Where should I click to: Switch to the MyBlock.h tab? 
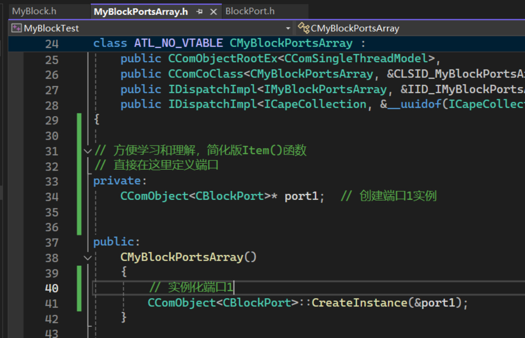click(34, 11)
